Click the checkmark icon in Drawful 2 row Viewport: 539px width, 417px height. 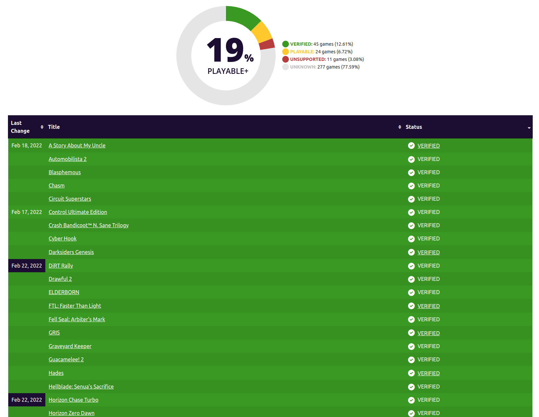[411, 279]
